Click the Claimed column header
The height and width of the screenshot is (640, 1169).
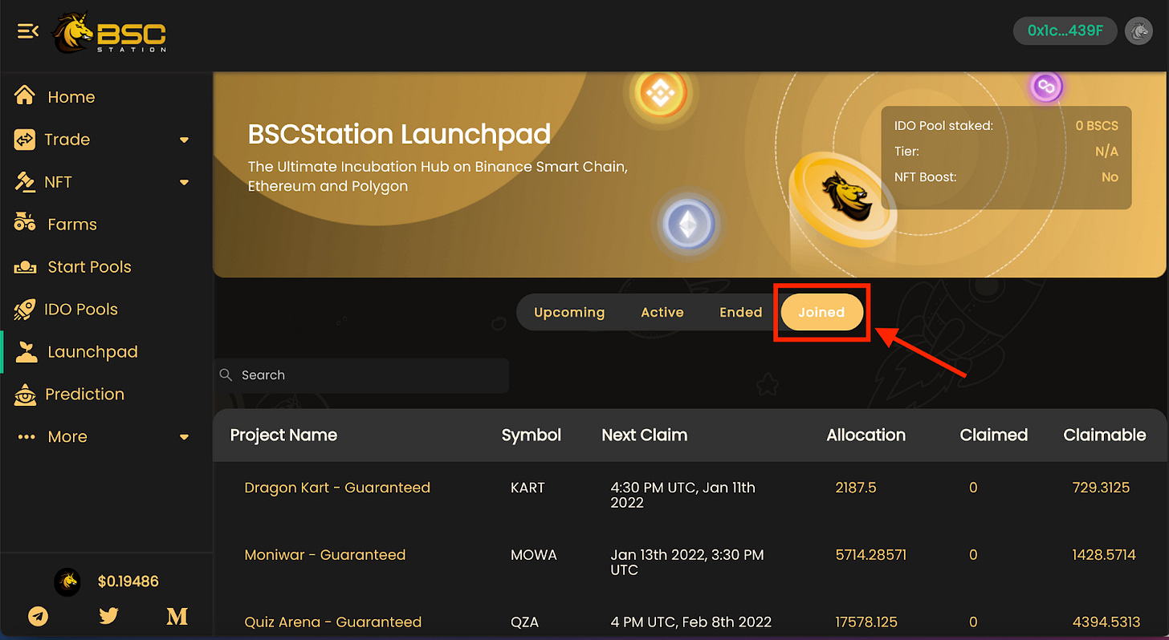(x=993, y=435)
